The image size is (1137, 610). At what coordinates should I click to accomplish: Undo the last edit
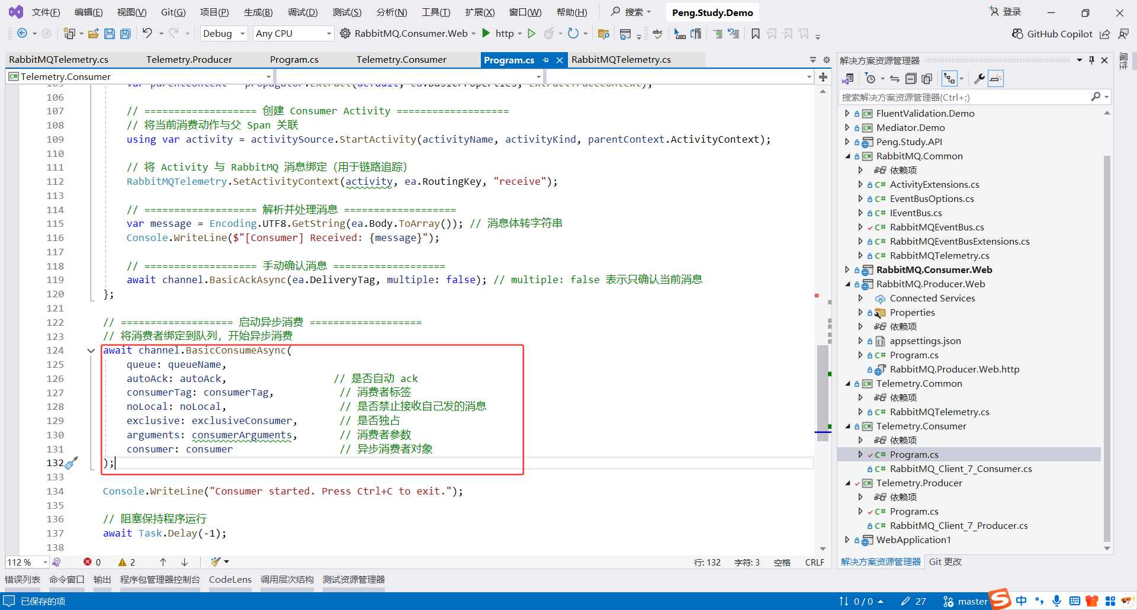pos(147,33)
